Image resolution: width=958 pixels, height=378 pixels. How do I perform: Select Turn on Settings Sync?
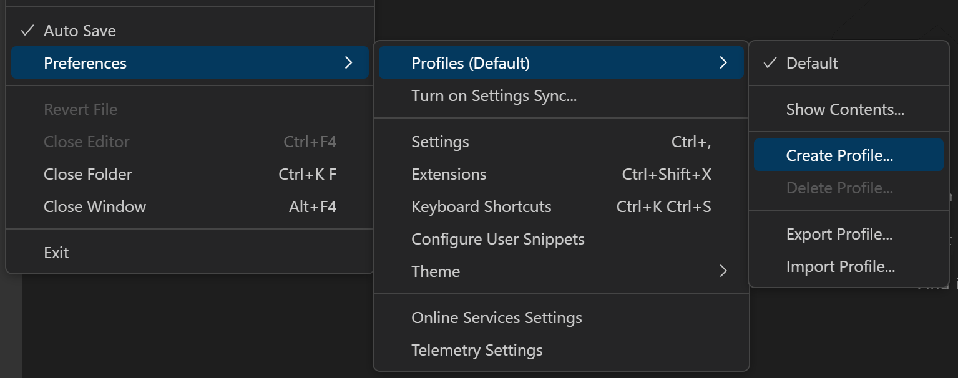[x=494, y=95]
